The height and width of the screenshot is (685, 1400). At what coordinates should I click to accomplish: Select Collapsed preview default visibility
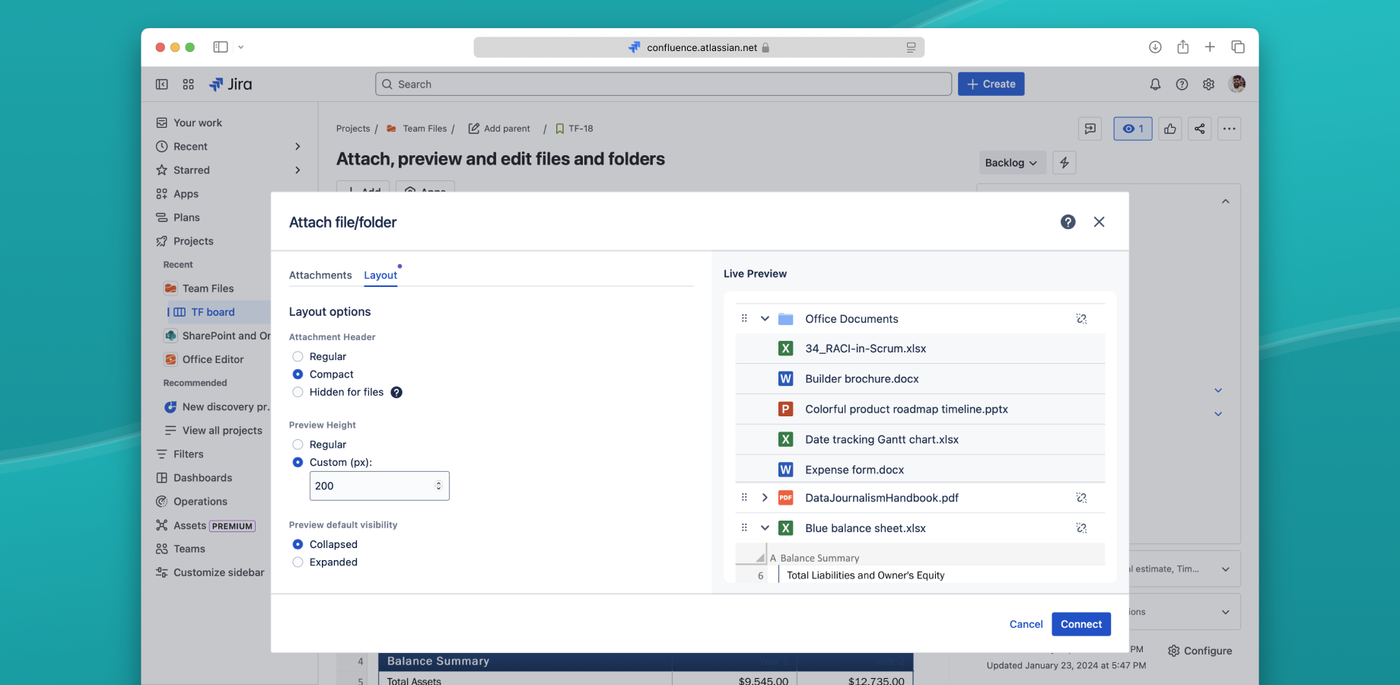[297, 544]
